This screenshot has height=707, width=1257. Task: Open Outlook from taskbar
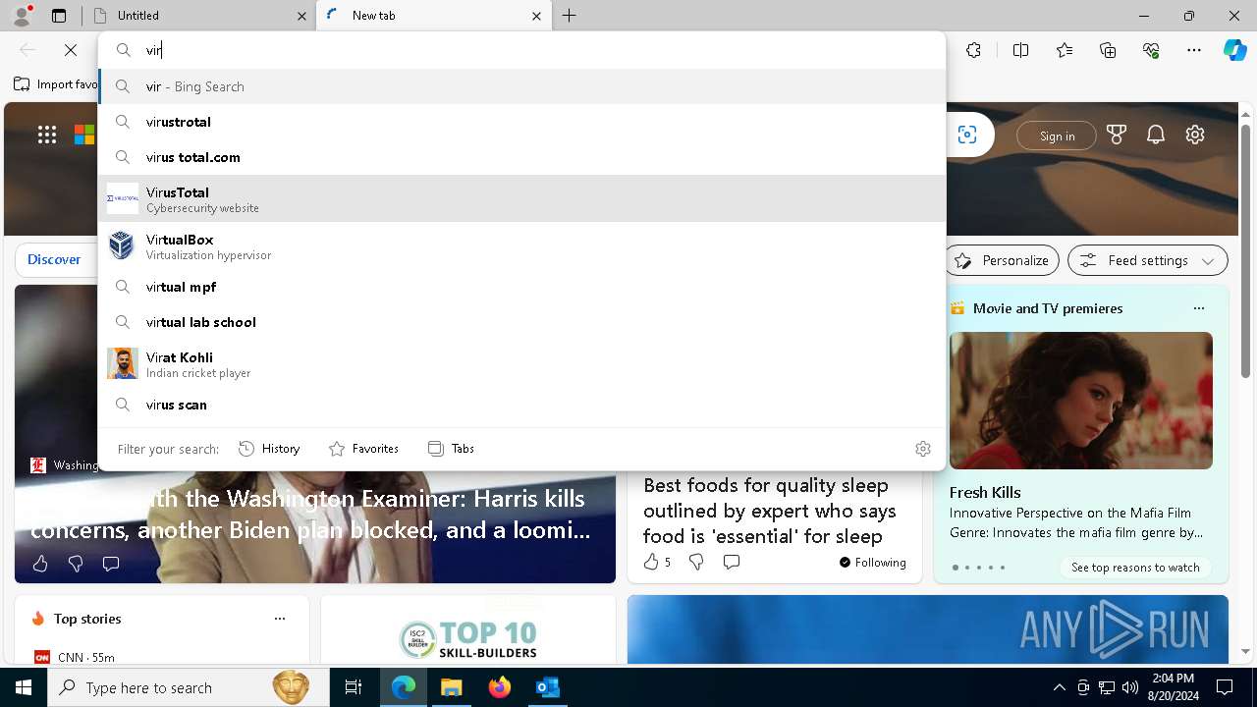(x=547, y=687)
